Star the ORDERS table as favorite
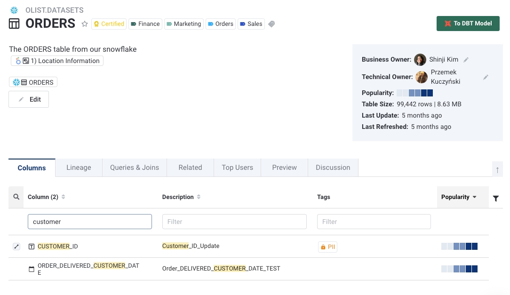The width and height of the screenshot is (510, 295). [85, 24]
